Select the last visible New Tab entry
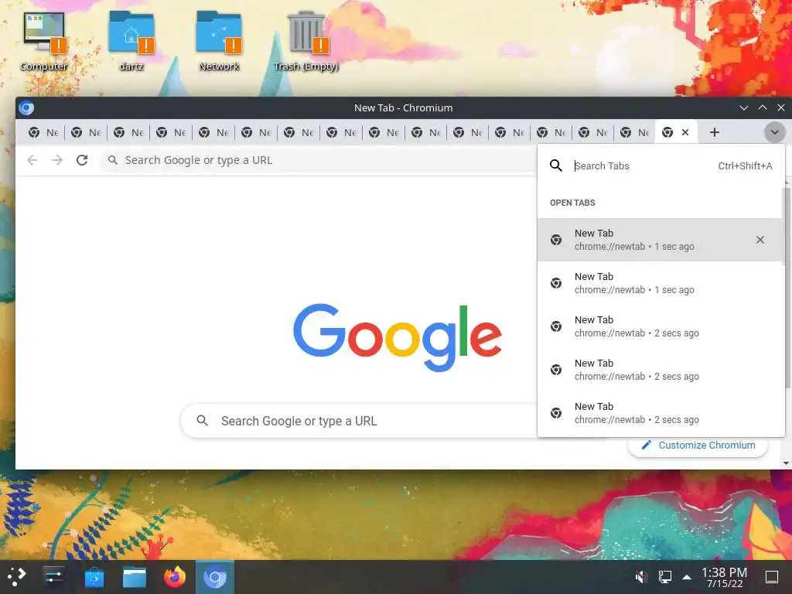Image resolution: width=792 pixels, height=594 pixels. point(661,413)
